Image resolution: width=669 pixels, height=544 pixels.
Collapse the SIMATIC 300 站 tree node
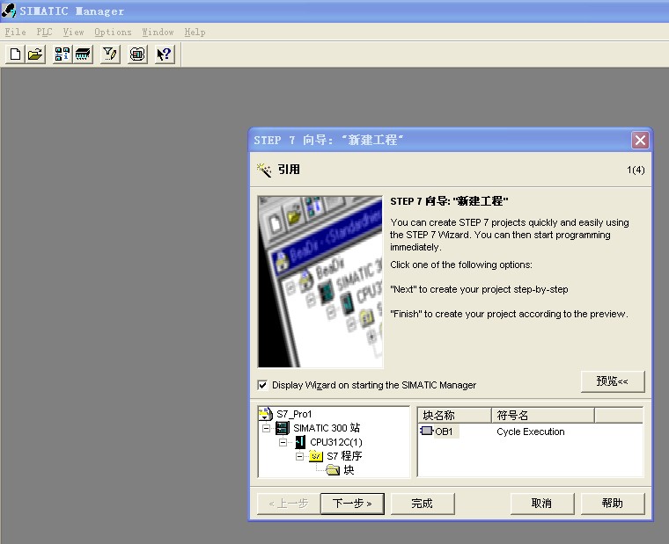coord(266,428)
